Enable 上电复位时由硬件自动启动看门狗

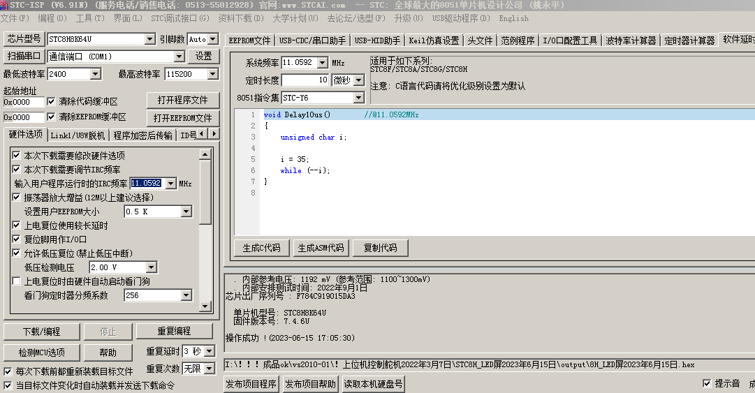tap(16, 281)
